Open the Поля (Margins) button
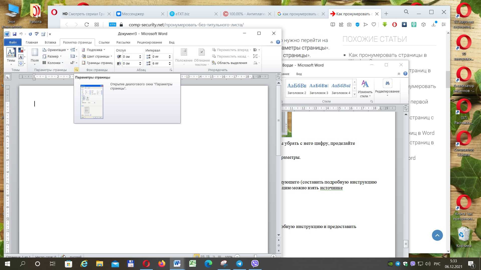This screenshot has width=481, height=270. tap(35, 56)
